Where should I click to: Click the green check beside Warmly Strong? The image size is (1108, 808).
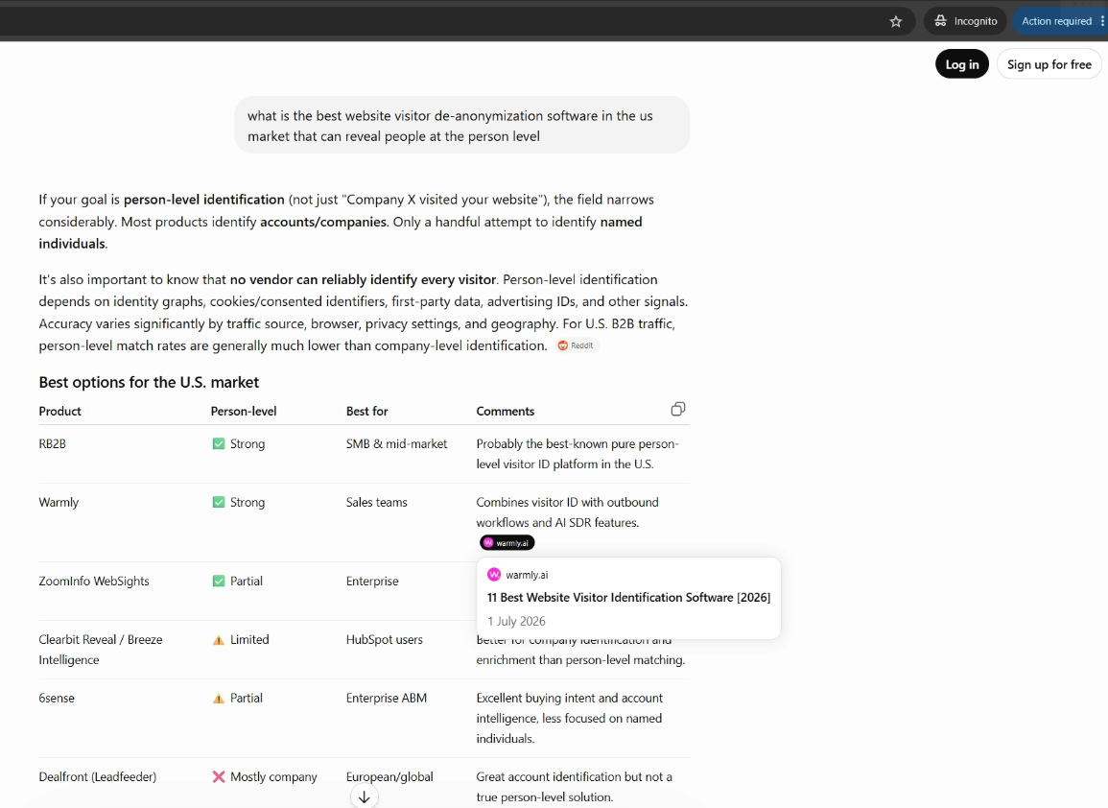tap(219, 503)
